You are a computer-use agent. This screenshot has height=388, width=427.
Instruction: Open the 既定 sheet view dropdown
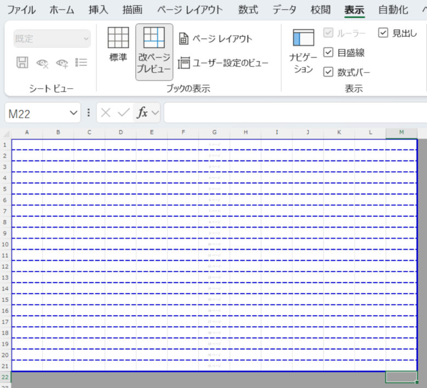52,38
